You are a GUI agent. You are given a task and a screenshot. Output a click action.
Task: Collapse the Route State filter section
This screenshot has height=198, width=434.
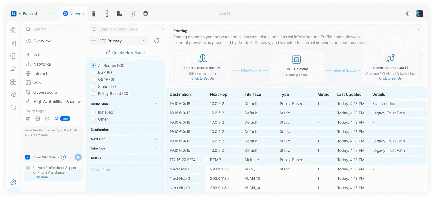coord(156,104)
